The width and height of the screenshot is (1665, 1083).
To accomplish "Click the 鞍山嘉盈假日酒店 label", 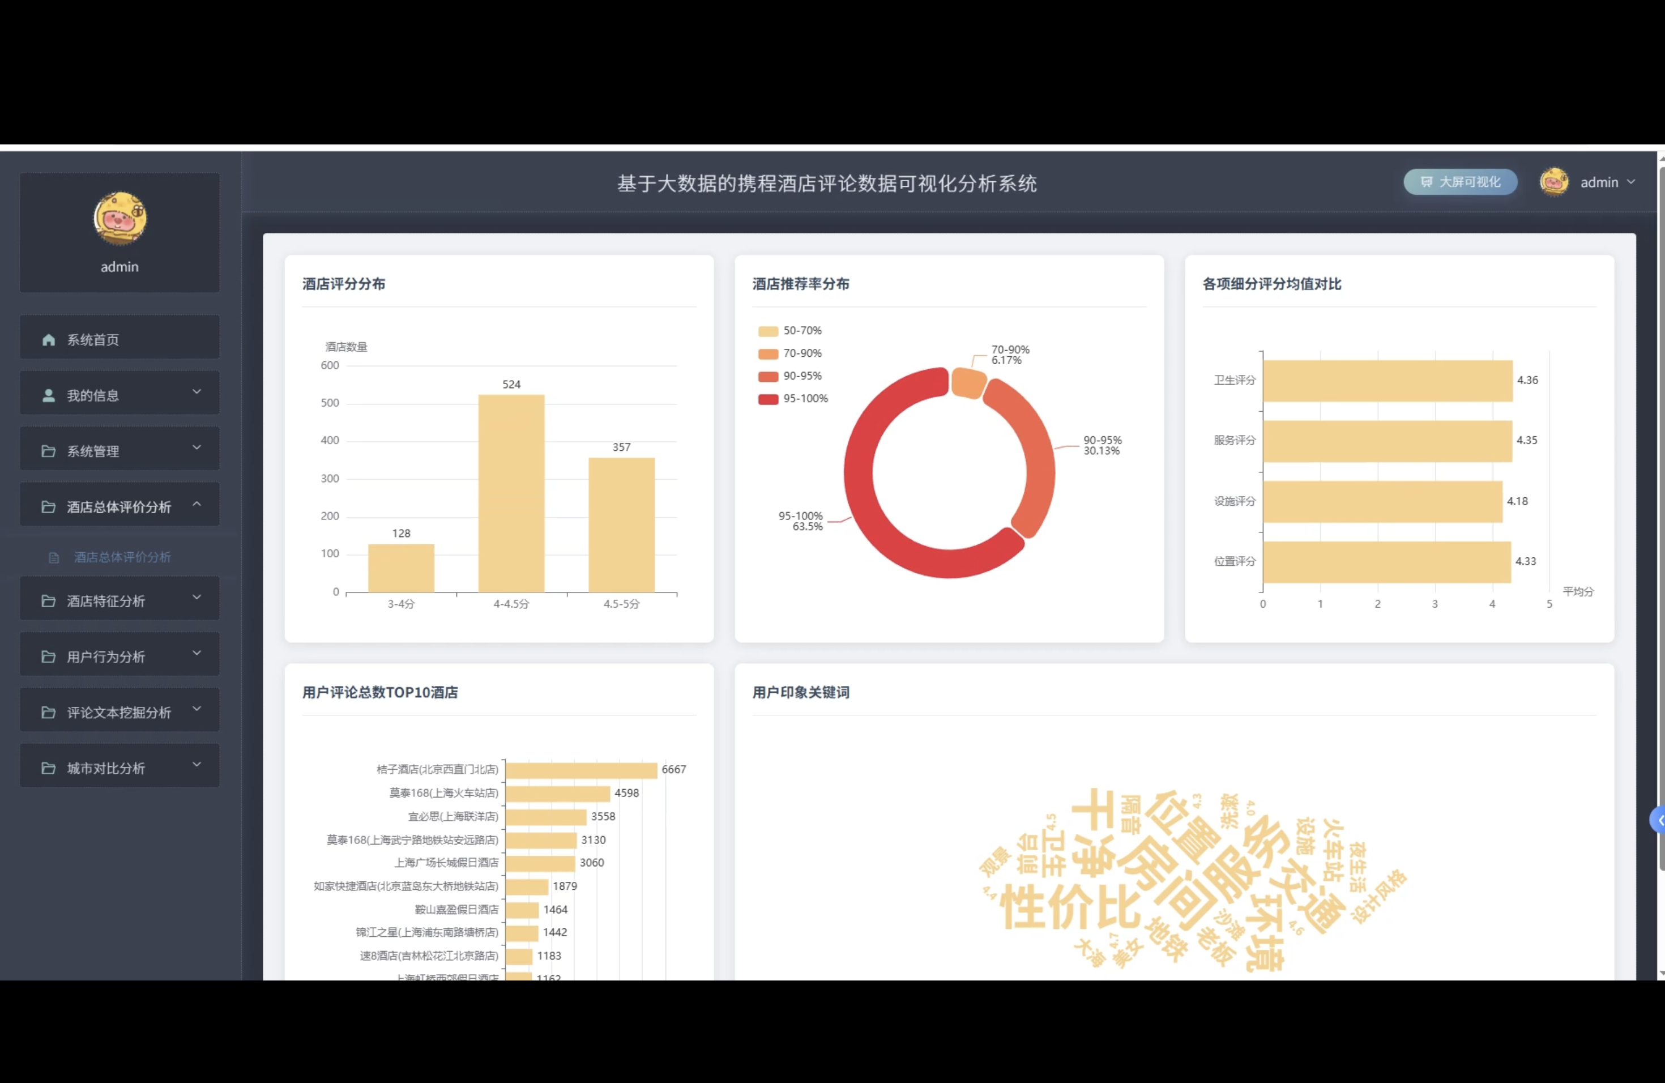I will pos(456,910).
